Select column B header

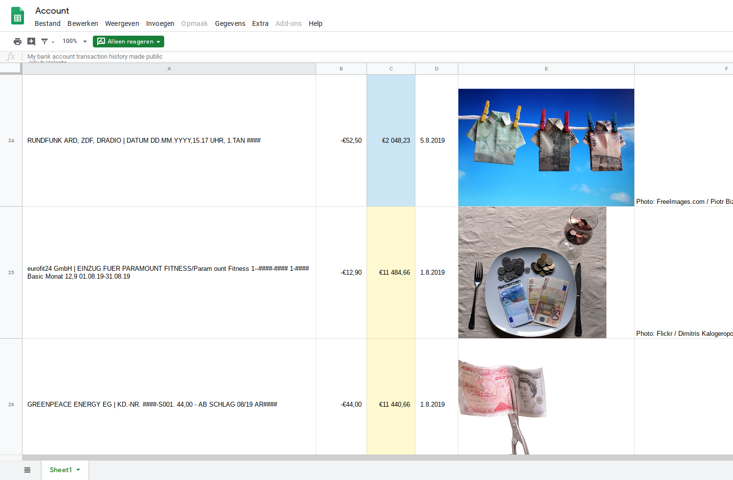coord(341,69)
